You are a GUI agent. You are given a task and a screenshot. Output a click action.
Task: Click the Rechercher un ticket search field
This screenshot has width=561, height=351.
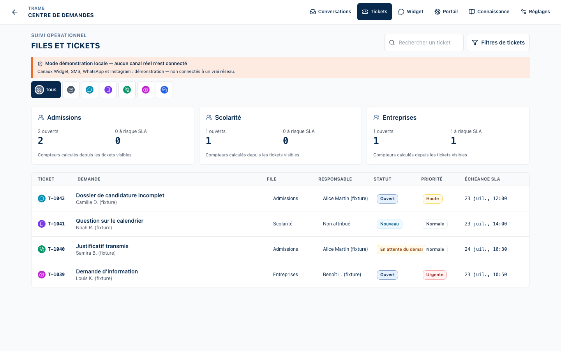tap(424, 43)
